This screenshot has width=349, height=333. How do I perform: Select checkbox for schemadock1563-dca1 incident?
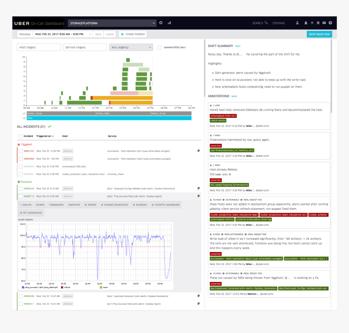point(21,166)
